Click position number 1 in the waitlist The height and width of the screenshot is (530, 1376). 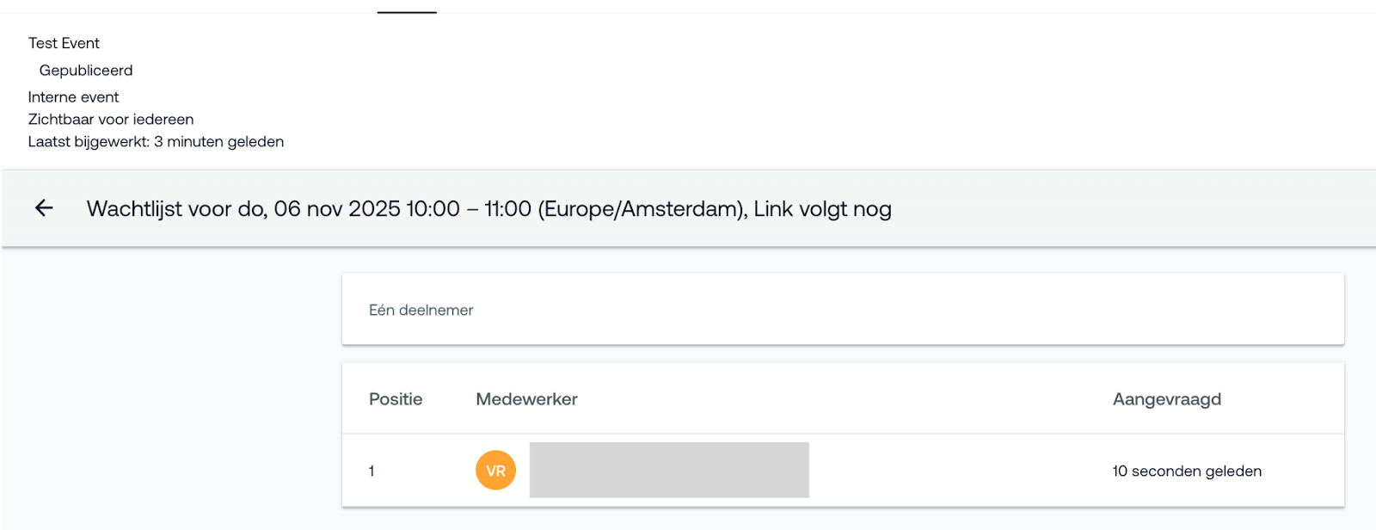[372, 471]
